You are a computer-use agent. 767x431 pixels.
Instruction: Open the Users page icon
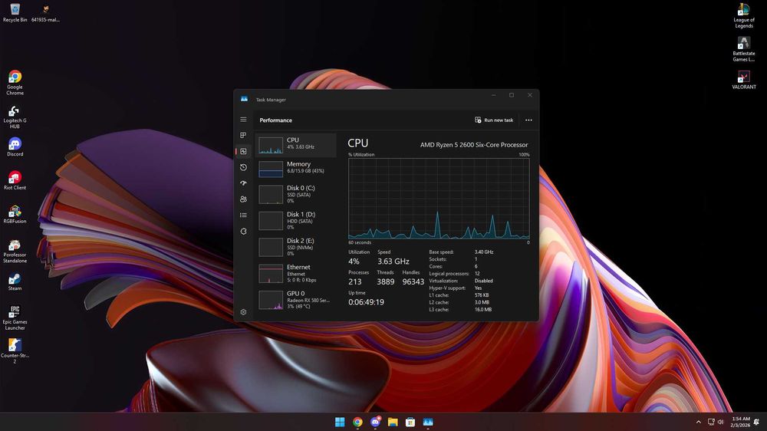click(243, 199)
